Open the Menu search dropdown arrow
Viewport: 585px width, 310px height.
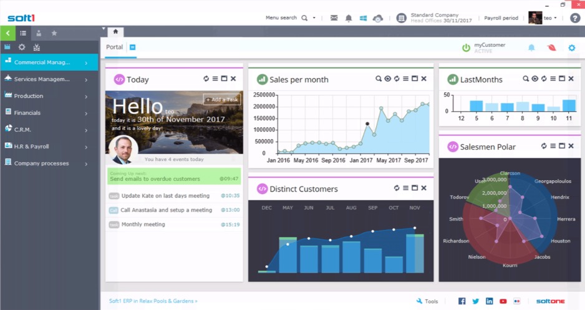314,18
